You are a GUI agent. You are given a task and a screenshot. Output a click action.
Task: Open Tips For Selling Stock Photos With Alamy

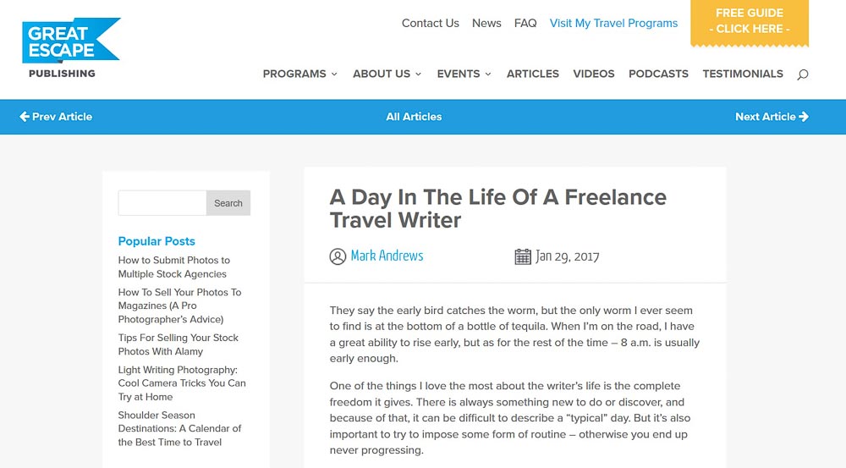[x=178, y=344]
